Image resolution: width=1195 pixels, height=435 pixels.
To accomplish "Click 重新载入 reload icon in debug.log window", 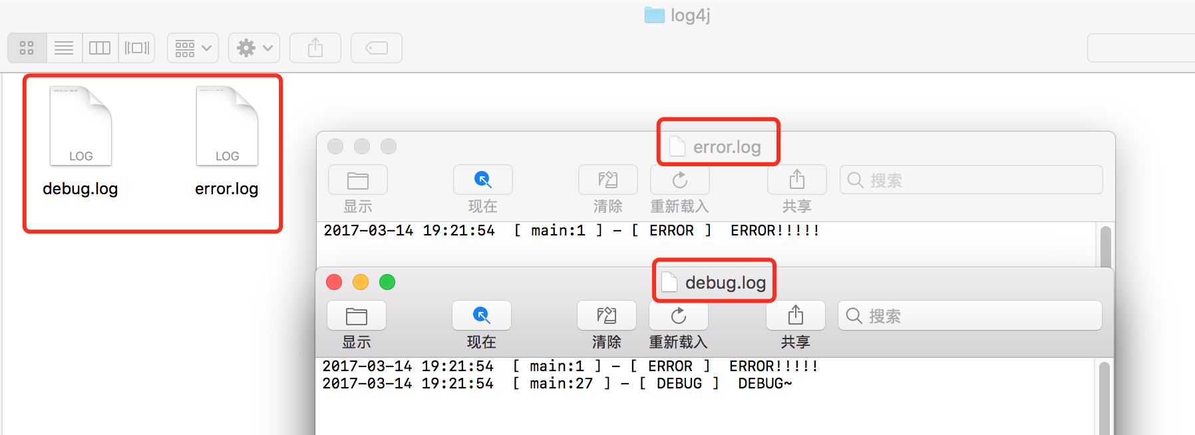I will pos(679,316).
